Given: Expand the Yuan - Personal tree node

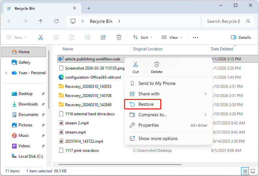Looking at the screenshot, I should click(x=6, y=73).
